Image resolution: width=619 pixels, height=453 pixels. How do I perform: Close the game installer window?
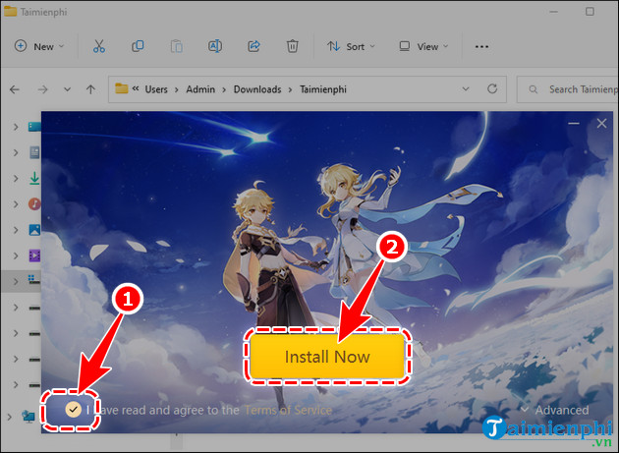(x=601, y=124)
